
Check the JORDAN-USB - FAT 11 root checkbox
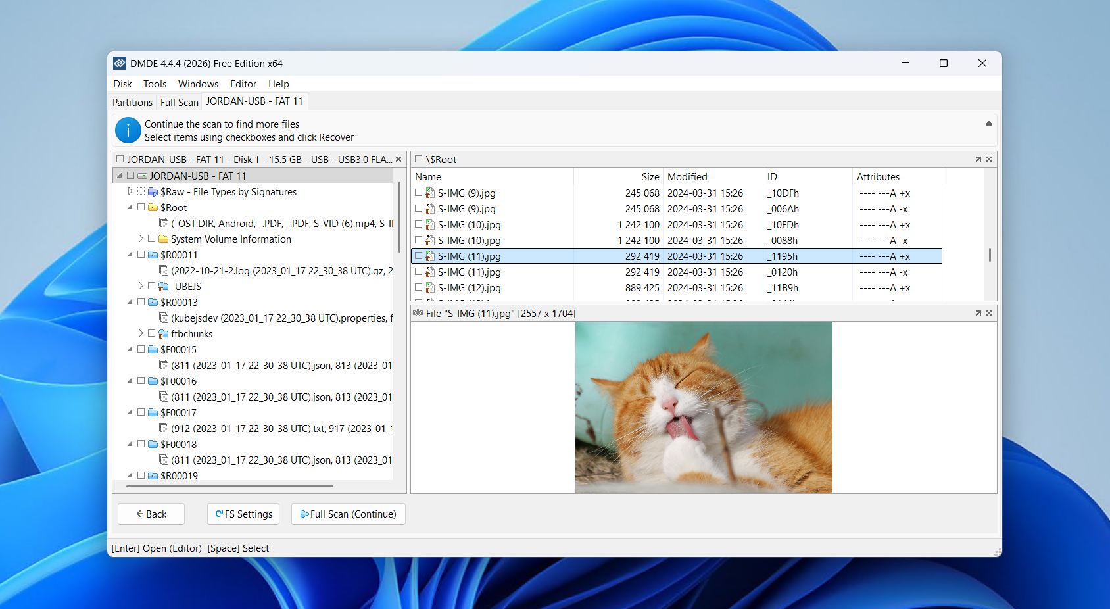132,176
